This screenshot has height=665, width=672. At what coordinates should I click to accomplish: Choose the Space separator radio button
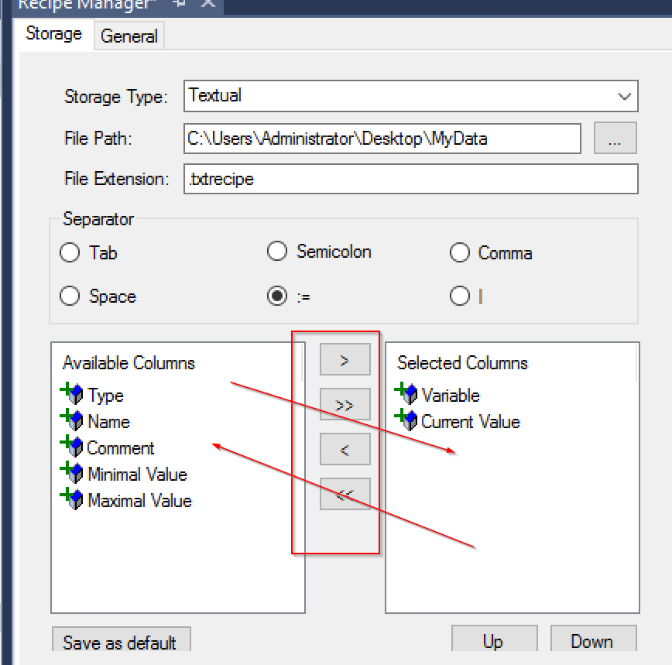point(70,296)
